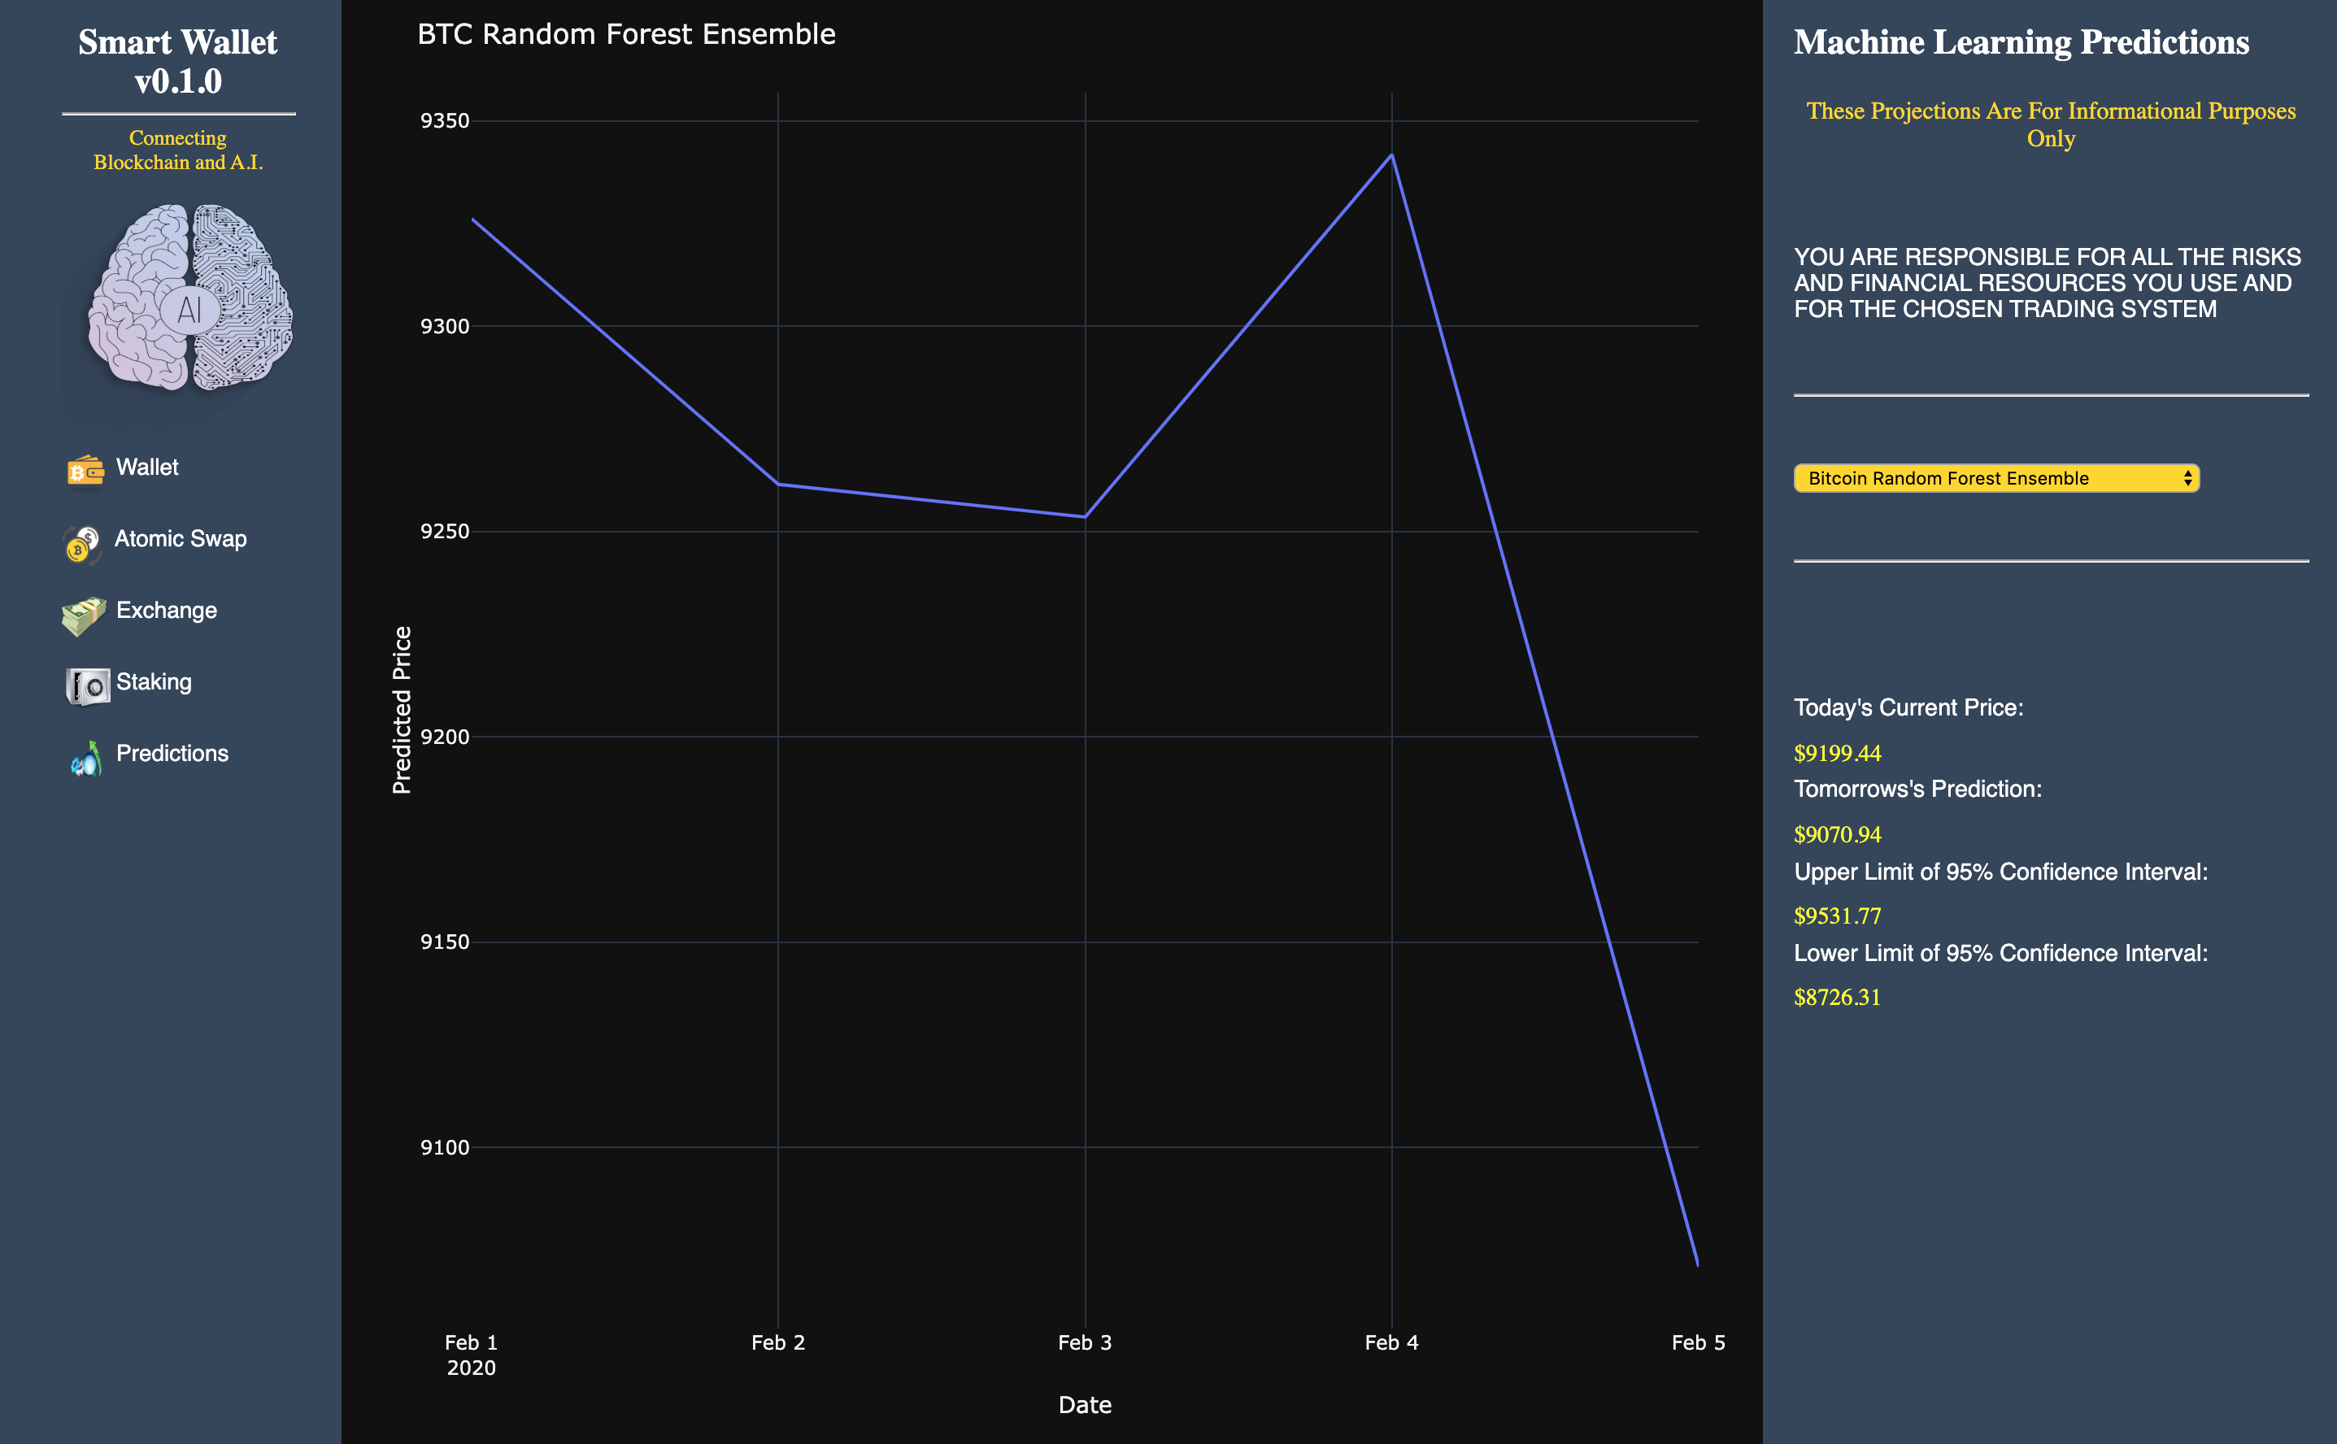Click the chart line peak at Feb 4

pyautogui.click(x=1391, y=154)
